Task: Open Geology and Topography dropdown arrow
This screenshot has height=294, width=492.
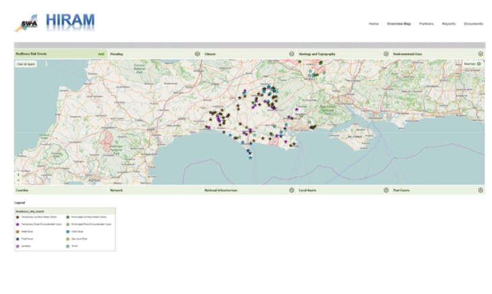Action: tap(386, 54)
